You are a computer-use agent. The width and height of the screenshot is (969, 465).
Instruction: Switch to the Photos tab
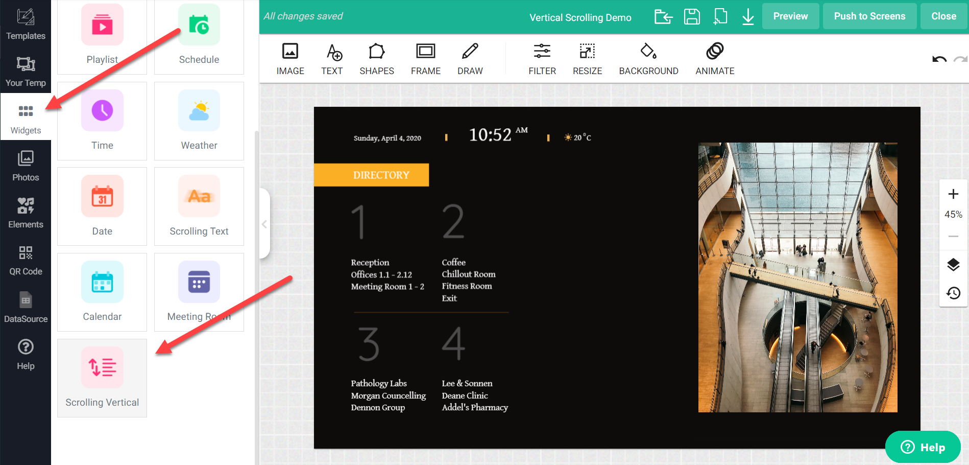[26, 166]
